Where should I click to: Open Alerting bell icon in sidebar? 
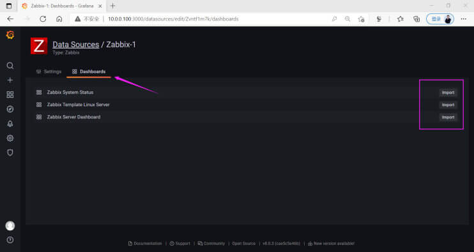10,123
